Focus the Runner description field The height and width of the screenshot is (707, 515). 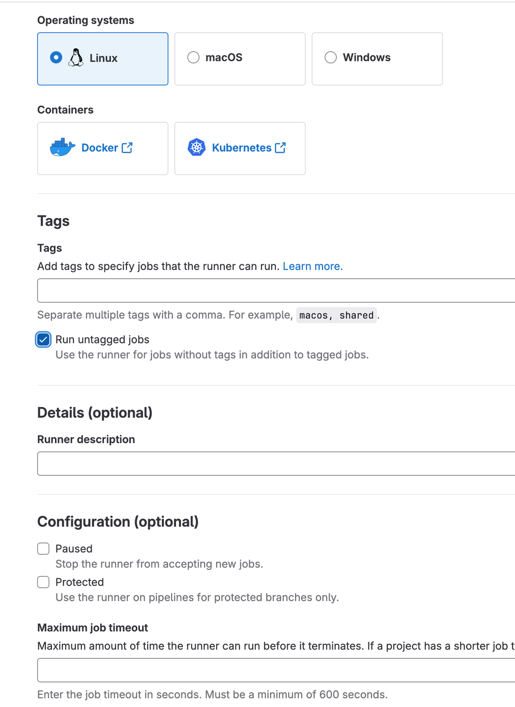[x=276, y=463]
